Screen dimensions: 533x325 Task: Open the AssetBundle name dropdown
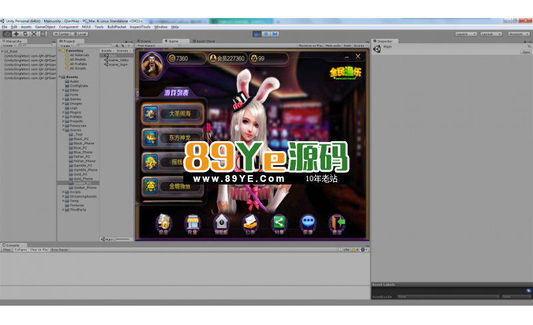pos(448,297)
